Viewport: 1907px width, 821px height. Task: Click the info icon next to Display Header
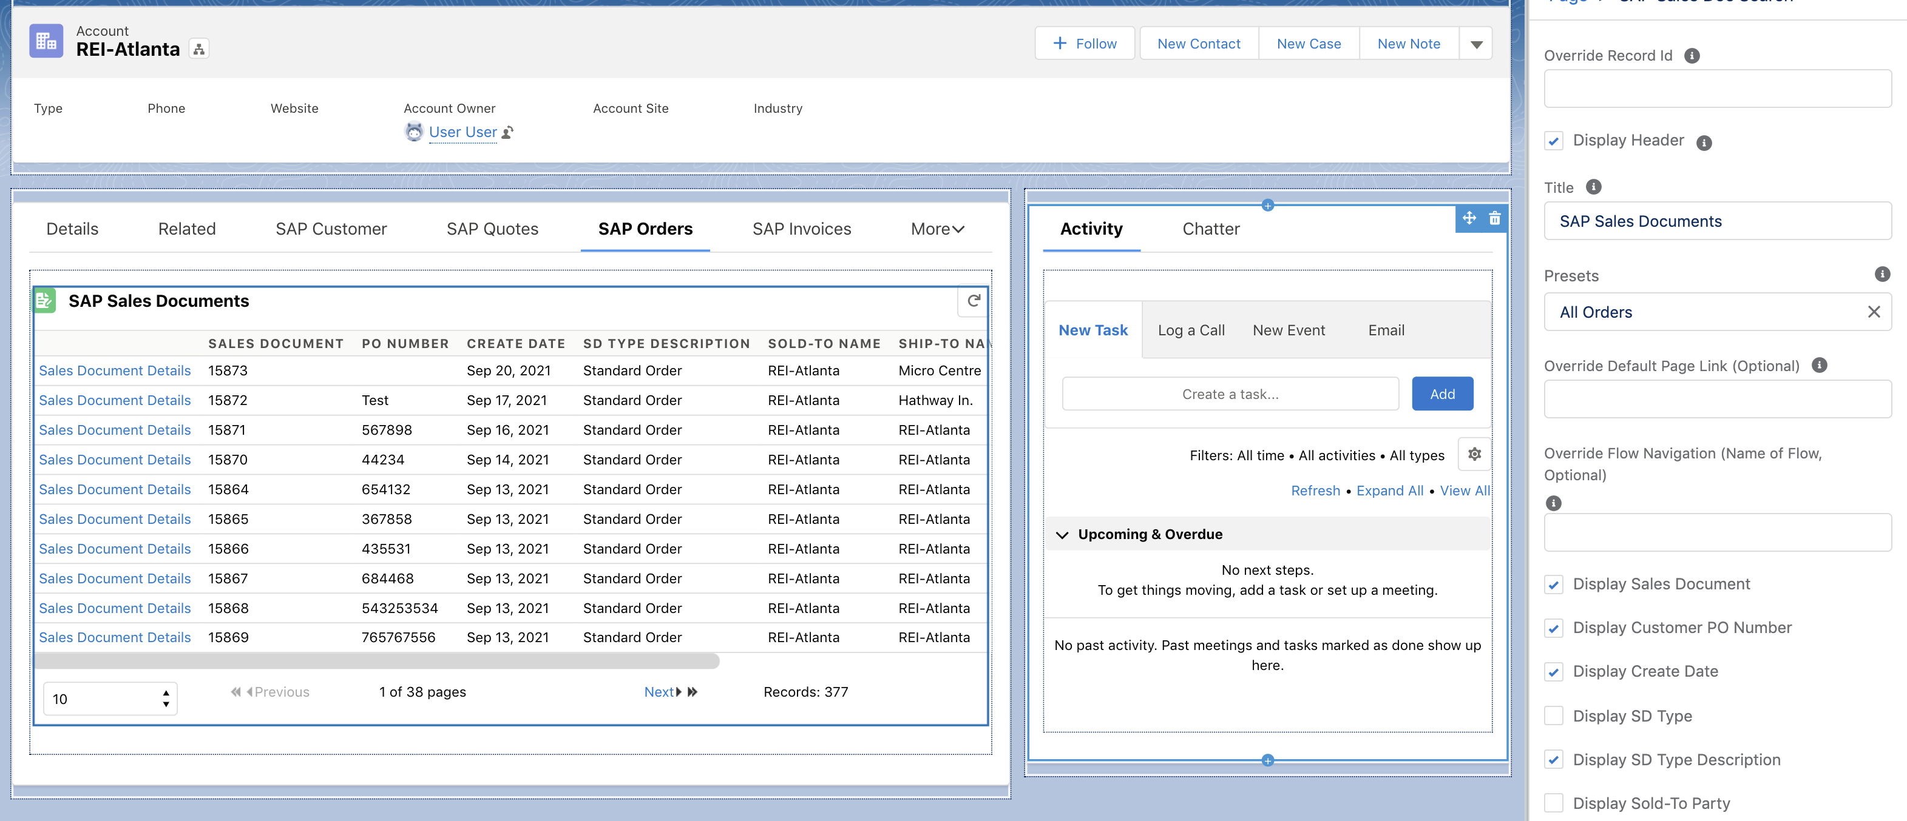[1704, 142]
